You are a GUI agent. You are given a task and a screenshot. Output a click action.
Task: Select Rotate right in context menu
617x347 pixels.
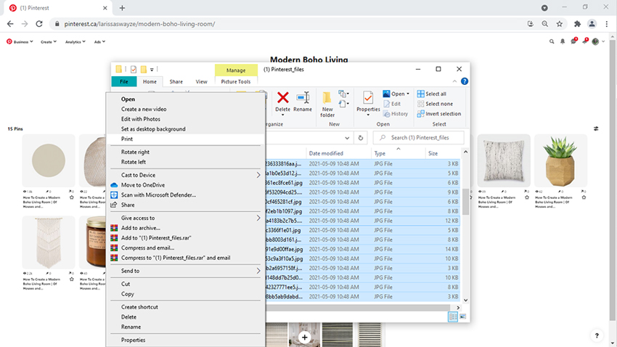[185, 152]
